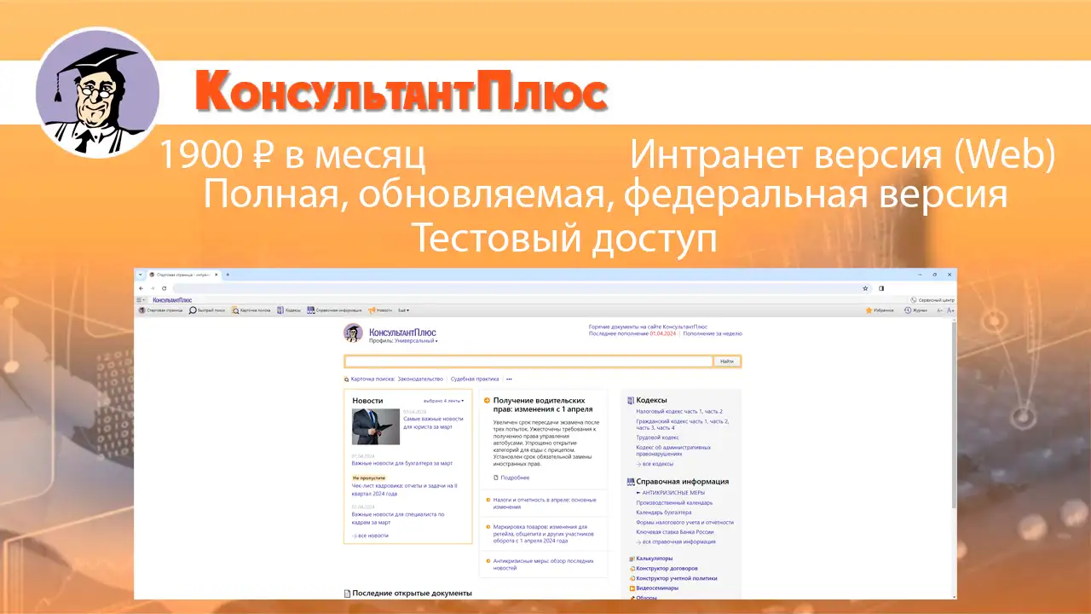This screenshot has height=614, width=1091.
Task: Click browser forward arrow
Action: 153,288
